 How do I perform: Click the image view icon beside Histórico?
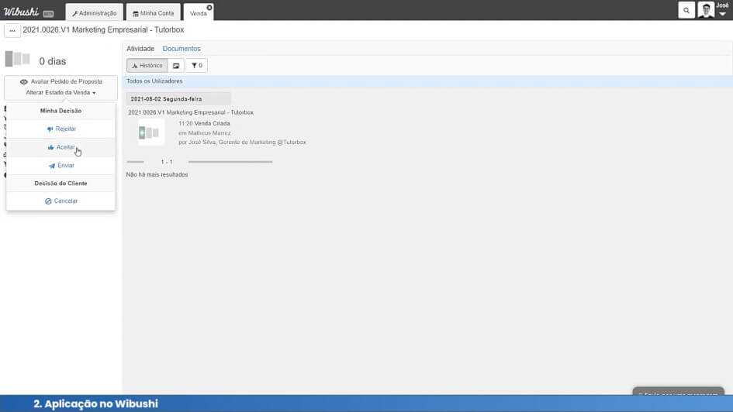coord(176,65)
